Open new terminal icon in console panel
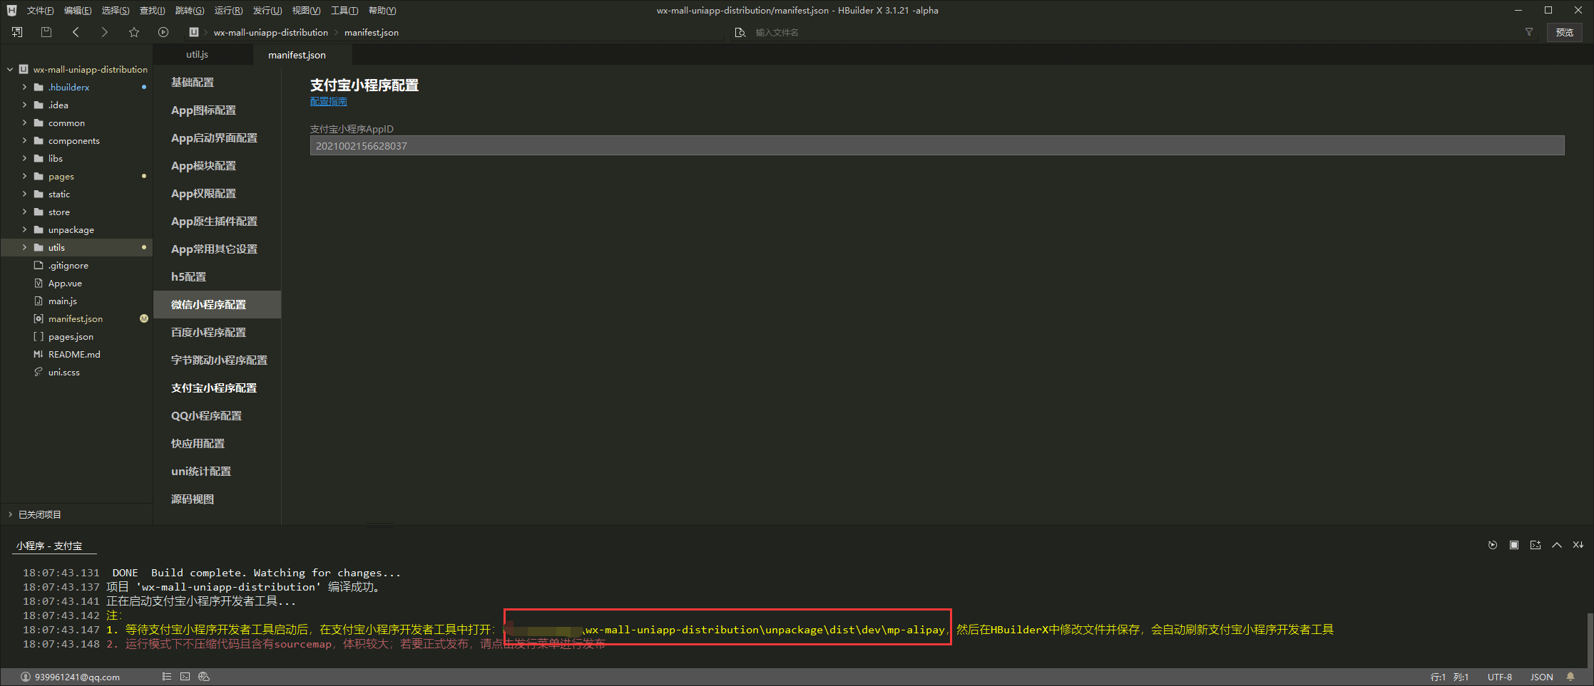The height and width of the screenshot is (686, 1594). [1536, 545]
